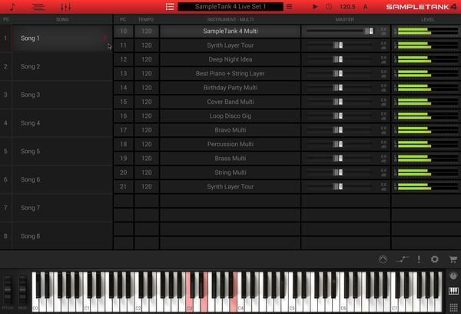Play the C6 key on keyboard

pyautogui.click(x=343, y=305)
